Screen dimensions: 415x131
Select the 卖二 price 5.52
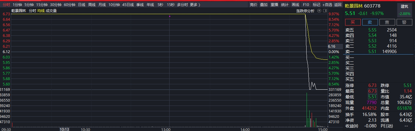click(372, 46)
